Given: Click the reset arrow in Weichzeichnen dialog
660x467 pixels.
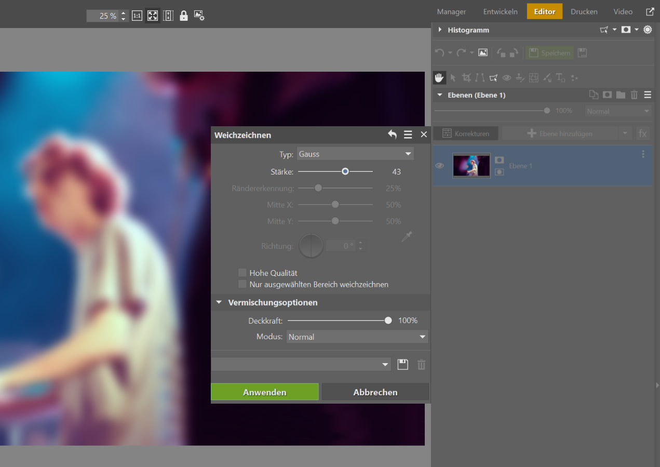Looking at the screenshot, I should click(392, 135).
